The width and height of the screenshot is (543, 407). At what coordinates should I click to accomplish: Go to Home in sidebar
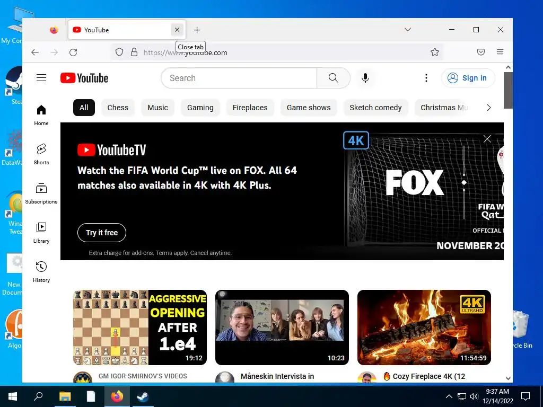[41, 115]
